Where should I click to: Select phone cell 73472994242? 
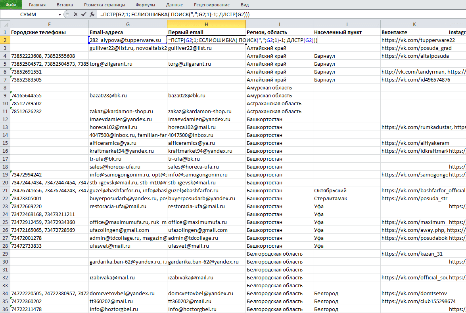(x=49, y=175)
